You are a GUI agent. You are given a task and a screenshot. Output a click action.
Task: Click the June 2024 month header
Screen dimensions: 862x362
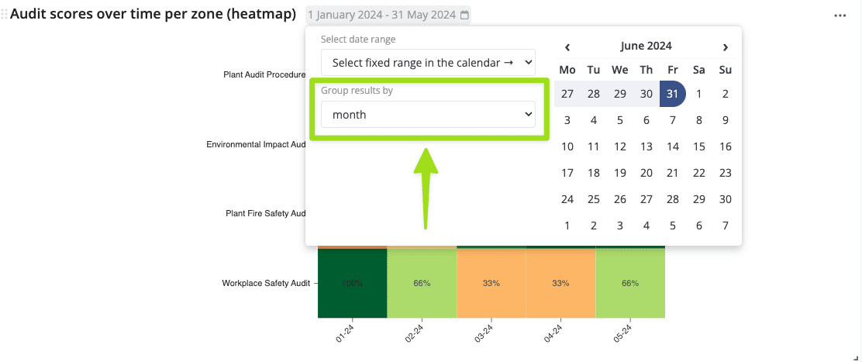click(646, 47)
